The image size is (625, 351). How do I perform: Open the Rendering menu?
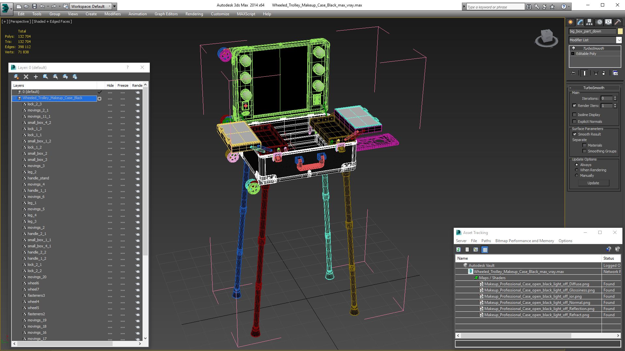(194, 14)
